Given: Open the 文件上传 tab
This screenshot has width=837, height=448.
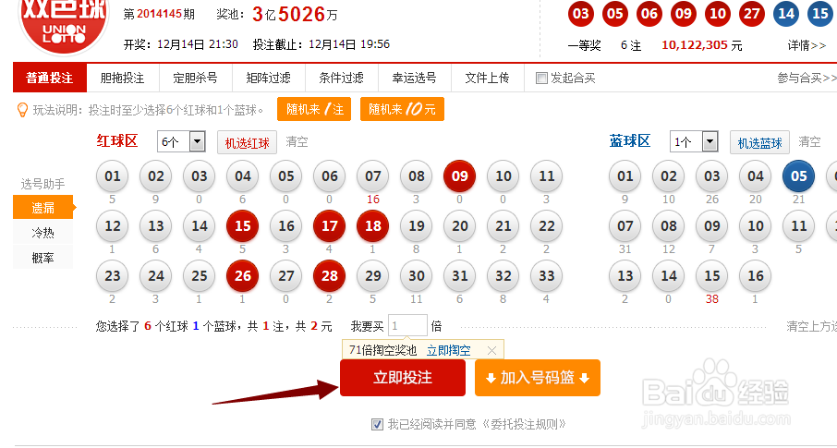Looking at the screenshot, I should [488, 78].
